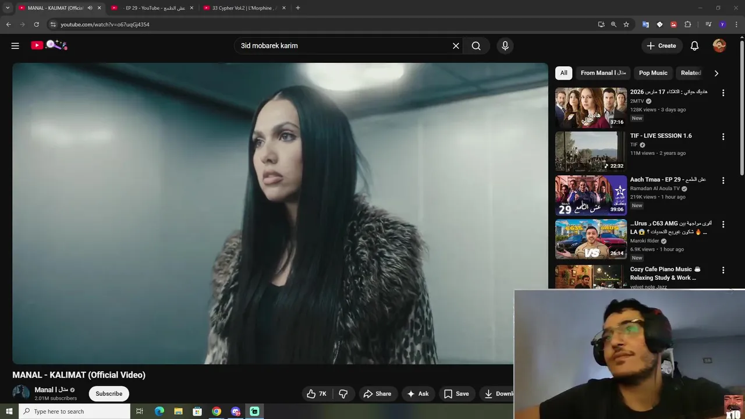Click the address bar URL
This screenshot has height=419, width=745.
pos(105,24)
